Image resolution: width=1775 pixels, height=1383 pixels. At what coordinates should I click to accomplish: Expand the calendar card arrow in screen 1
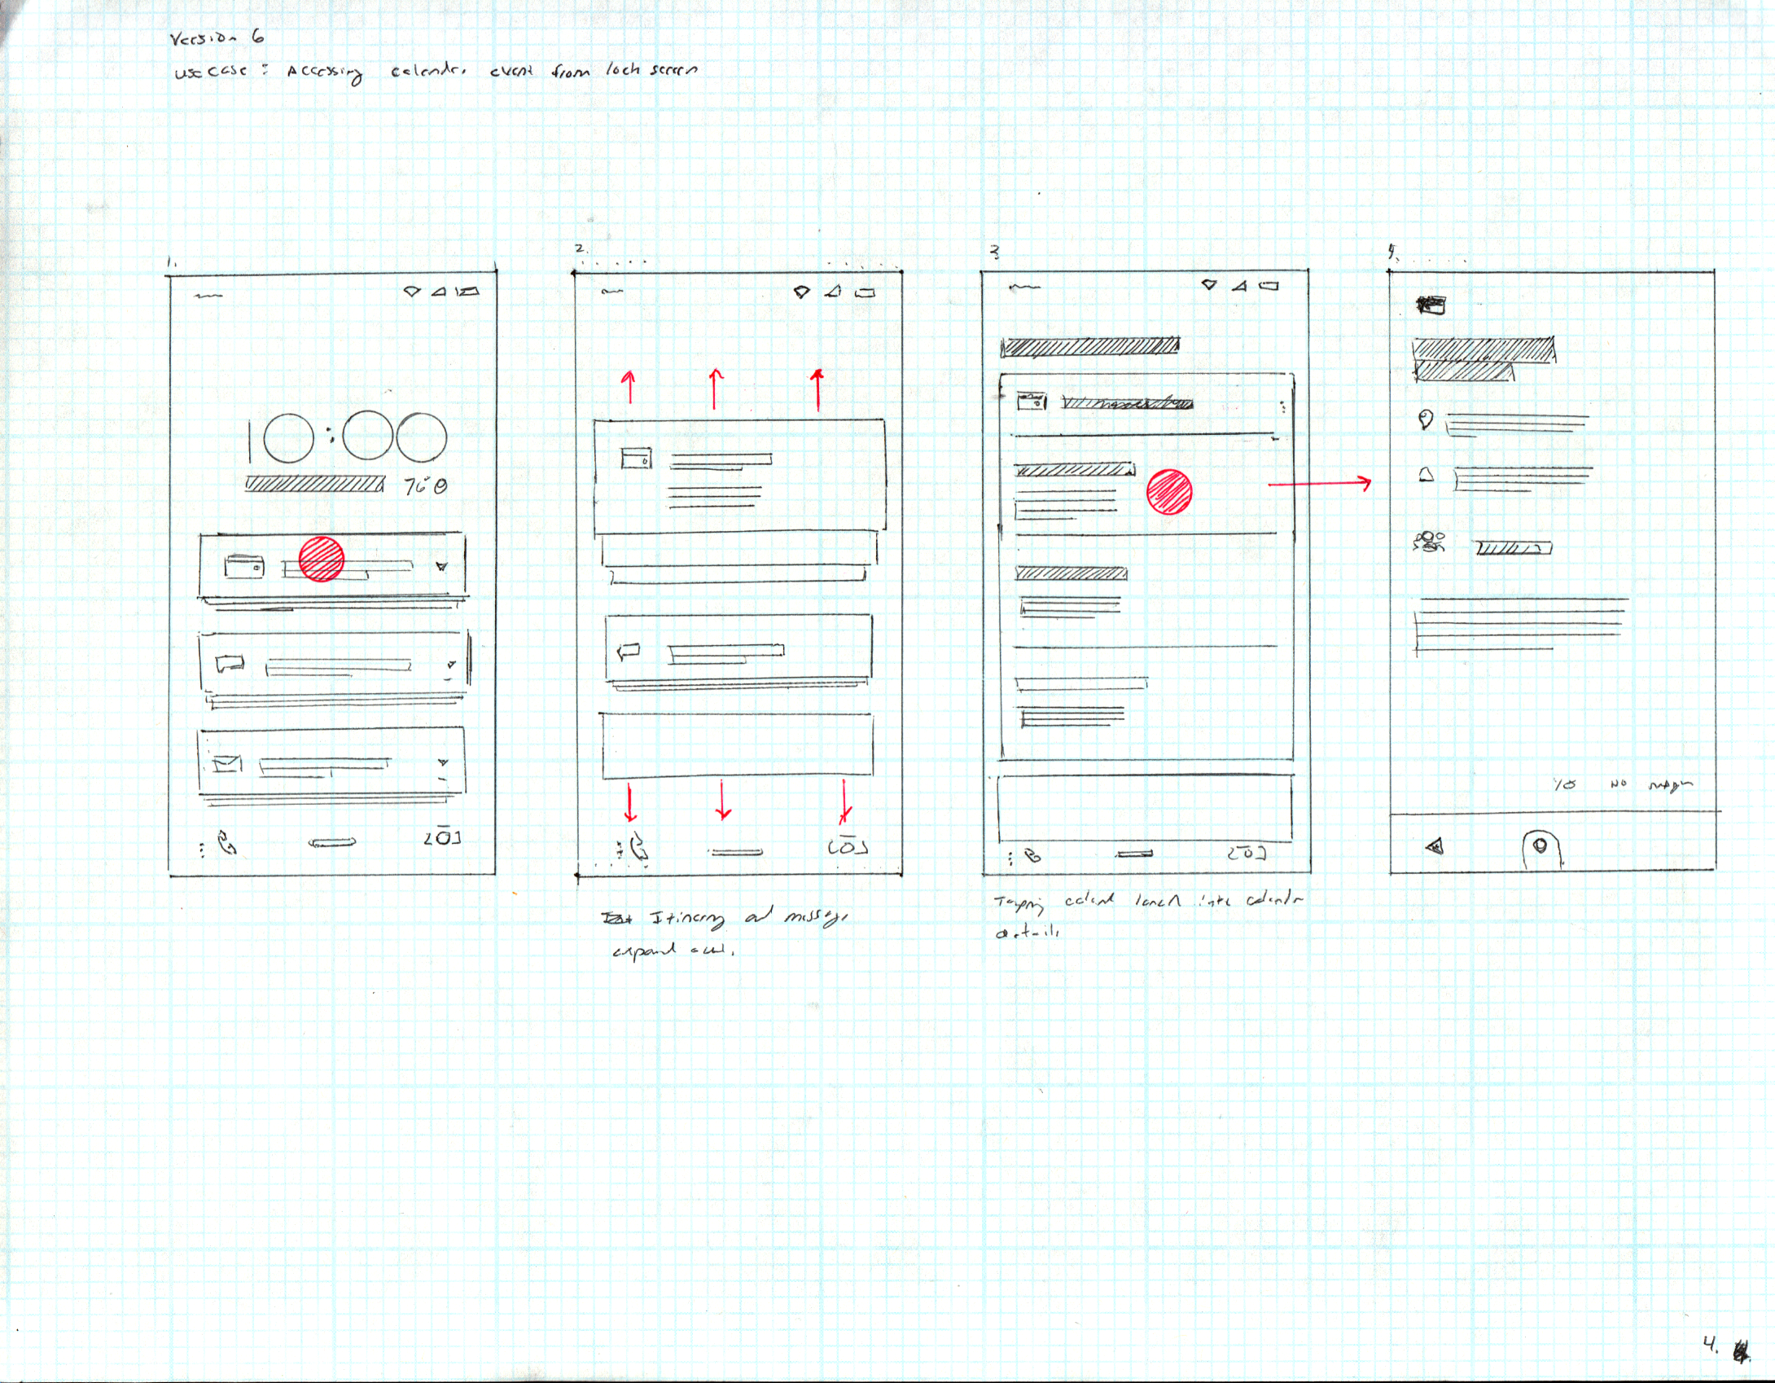pyautogui.click(x=441, y=566)
